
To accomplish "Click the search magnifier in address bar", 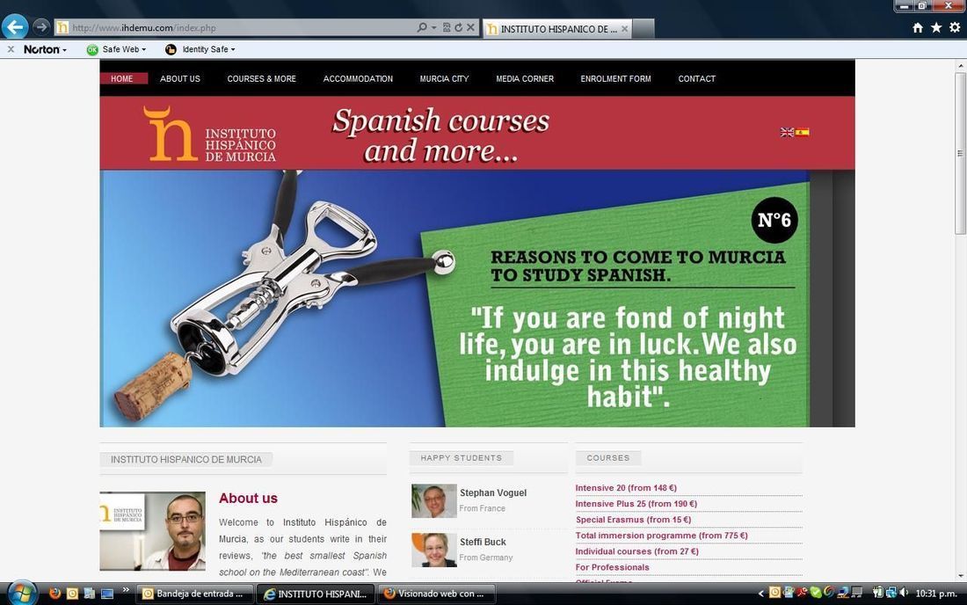I will pos(422,28).
